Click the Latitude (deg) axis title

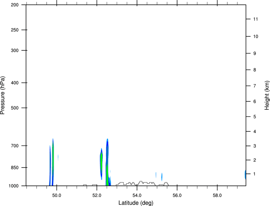pos(136,203)
